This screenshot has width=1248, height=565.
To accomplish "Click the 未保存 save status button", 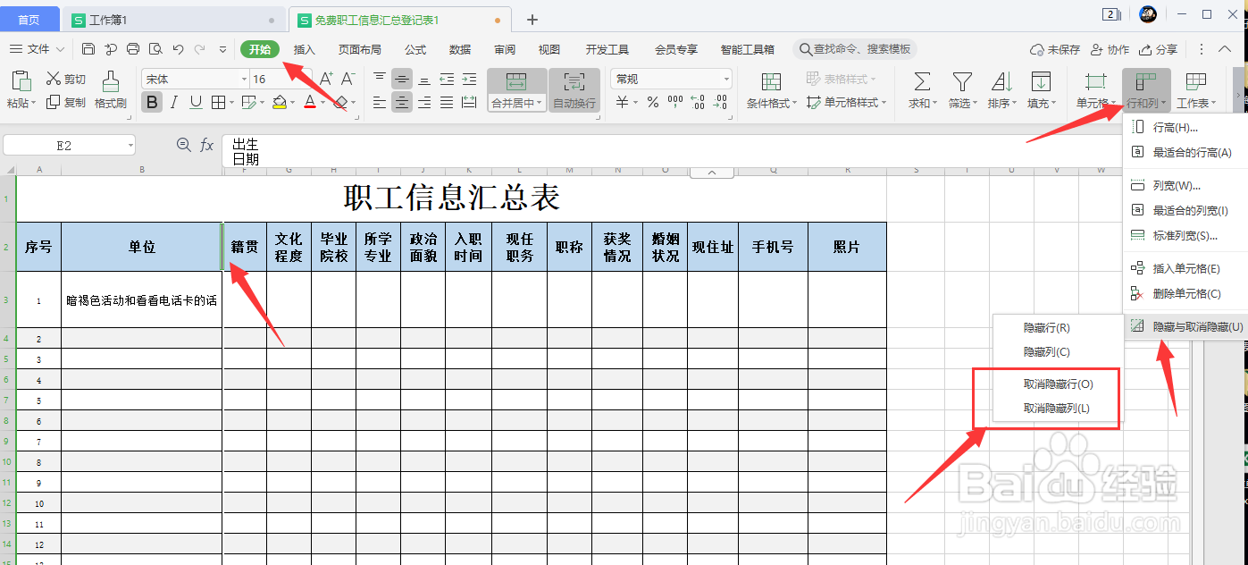I will (x=1055, y=49).
